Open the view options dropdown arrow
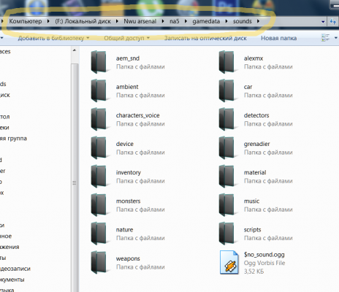This screenshot has width=339, height=292. coord(336,38)
